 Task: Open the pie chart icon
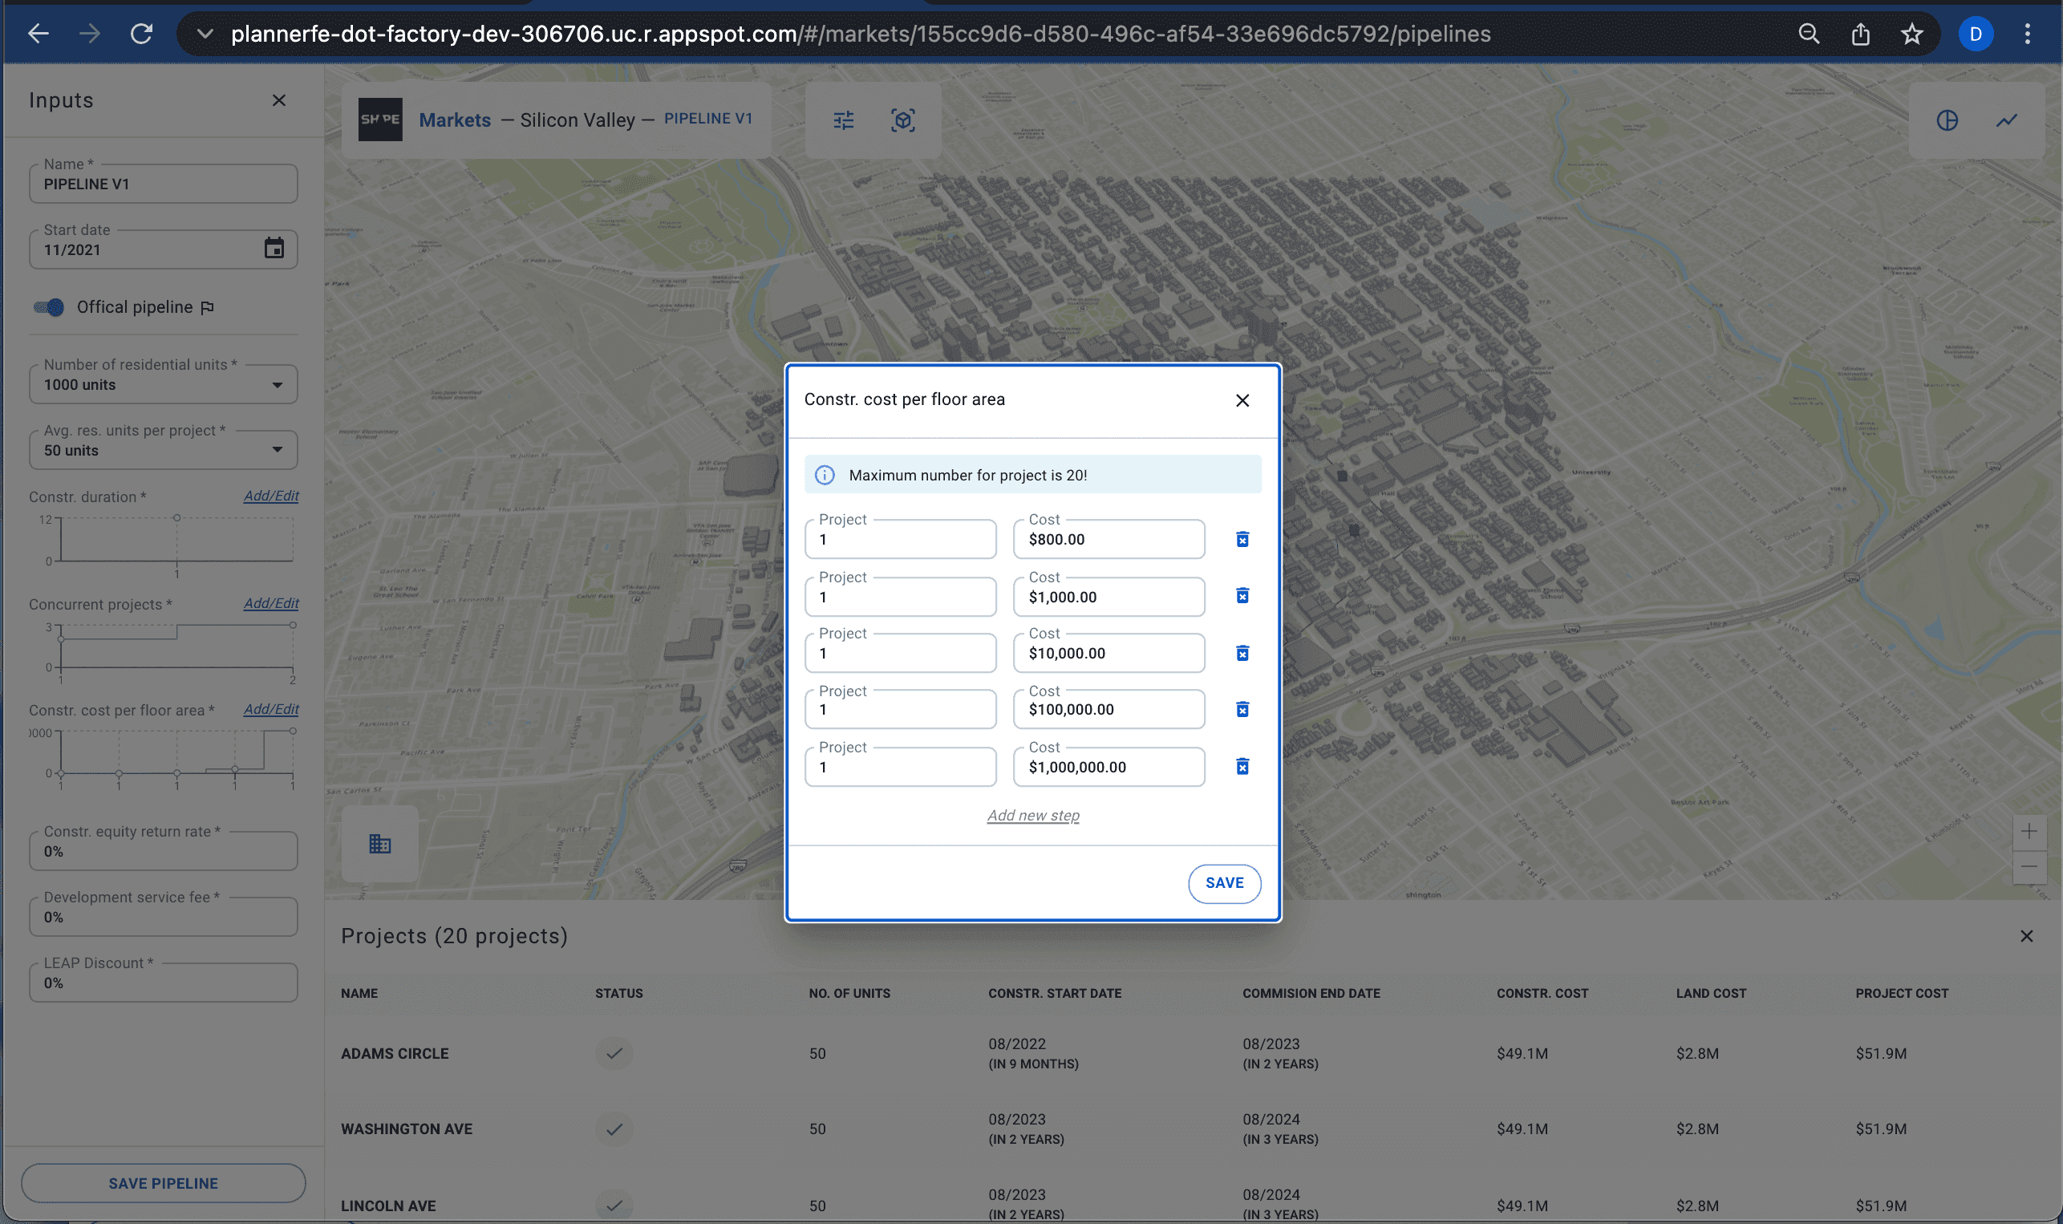[x=1947, y=120]
